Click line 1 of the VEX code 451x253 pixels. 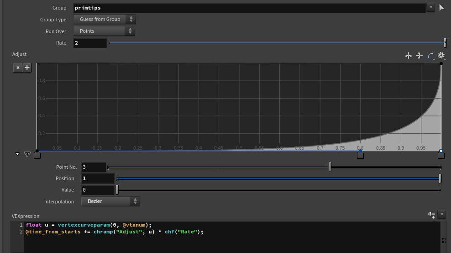pos(89,225)
